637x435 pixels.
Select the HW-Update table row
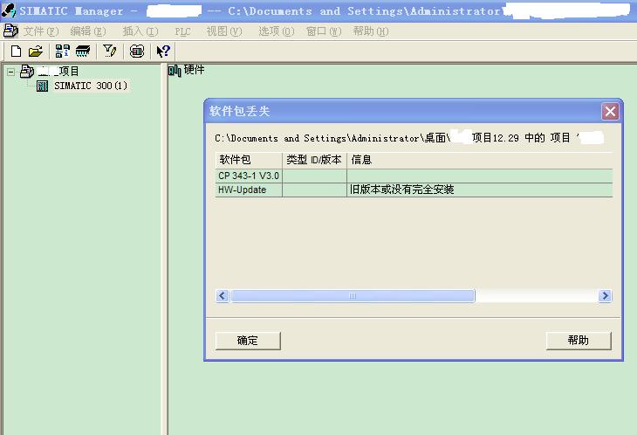[414, 190]
